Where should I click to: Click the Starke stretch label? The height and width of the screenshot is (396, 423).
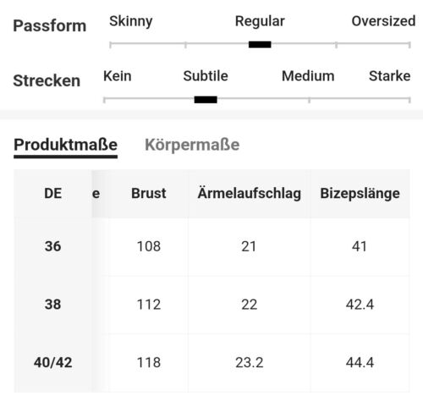390,76
